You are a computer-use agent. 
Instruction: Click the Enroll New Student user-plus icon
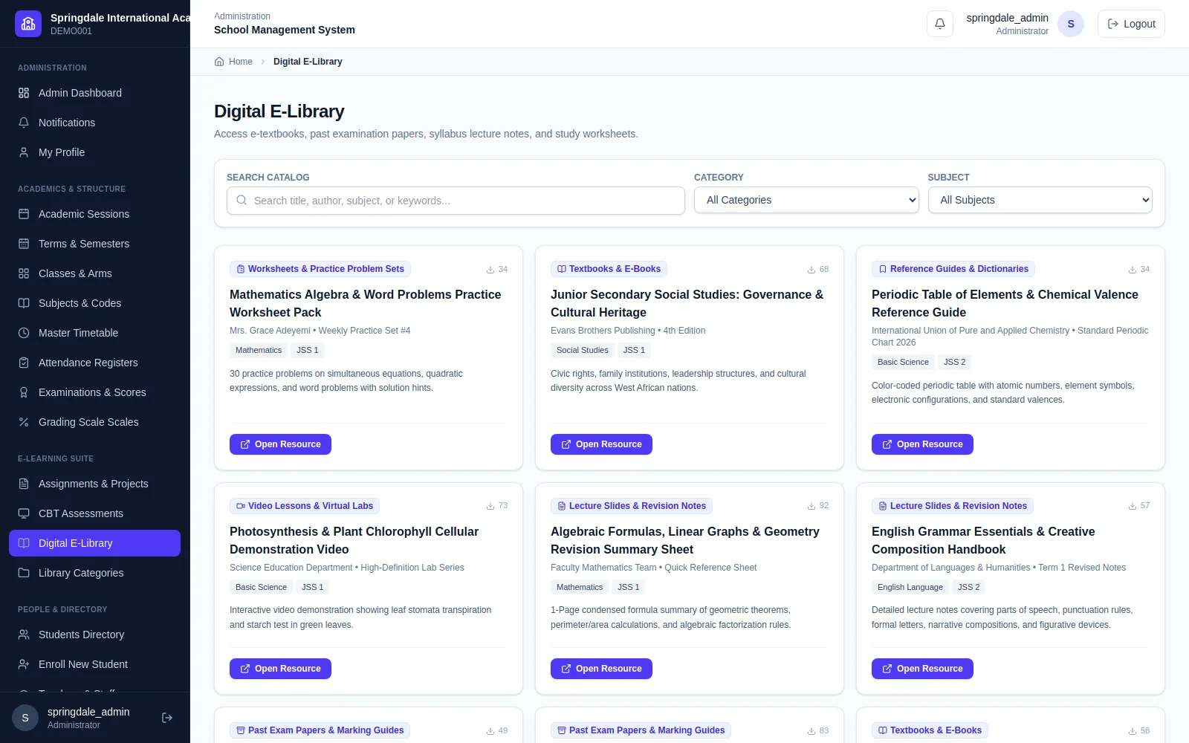click(x=24, y=664)
